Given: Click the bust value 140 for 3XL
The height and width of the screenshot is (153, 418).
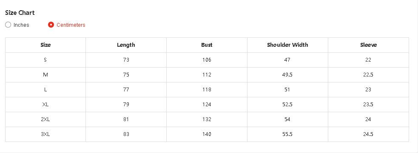Looking at the screenshot, I should tap(207, 134).
